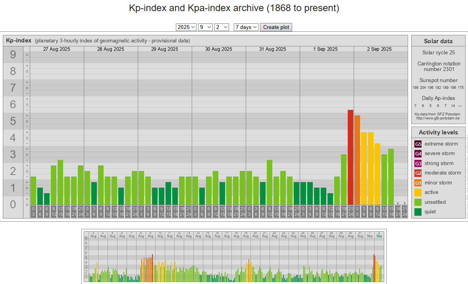Screen dimensions: 468x284
Task: Click '8 Aug' in the monthly overview chart
Action: [x=141, y=234]
